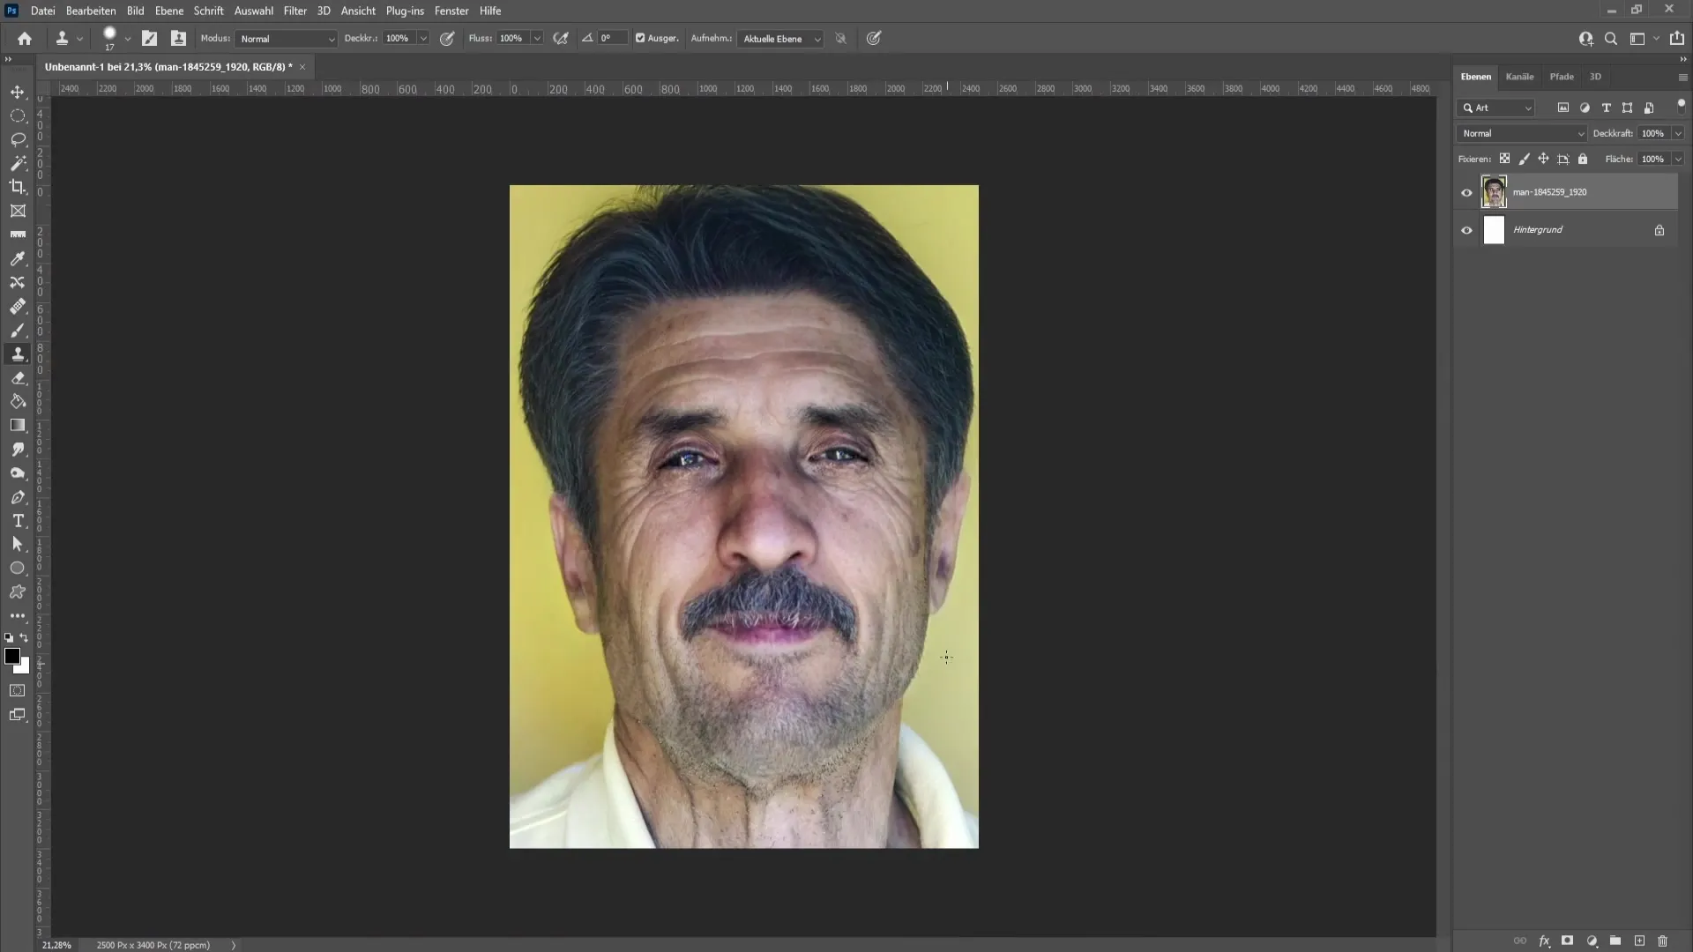Expand the layer Deckkraft dropdown arrow
1693x952 pixels.
click(x=1678, y=133)
